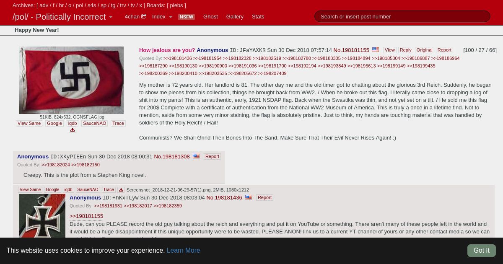Open the OGNSFLAG.jpg flag thumbnail

(x=71, y=80)
